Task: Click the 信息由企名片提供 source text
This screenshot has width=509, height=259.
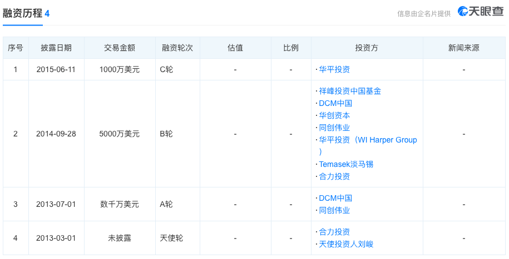Action: pyautogui.click(x=424, y=14)
